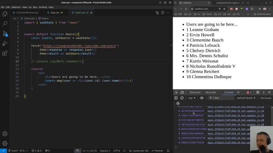Open the Travel bookmarks folder

point(207,14)
